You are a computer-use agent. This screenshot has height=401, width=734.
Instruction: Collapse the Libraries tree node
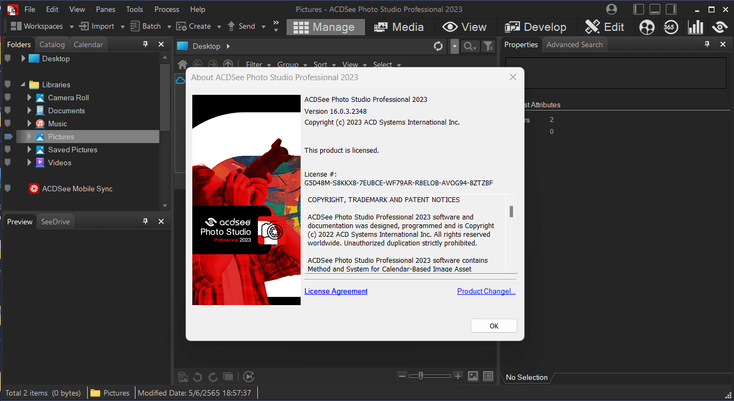(x=23, y=85)
